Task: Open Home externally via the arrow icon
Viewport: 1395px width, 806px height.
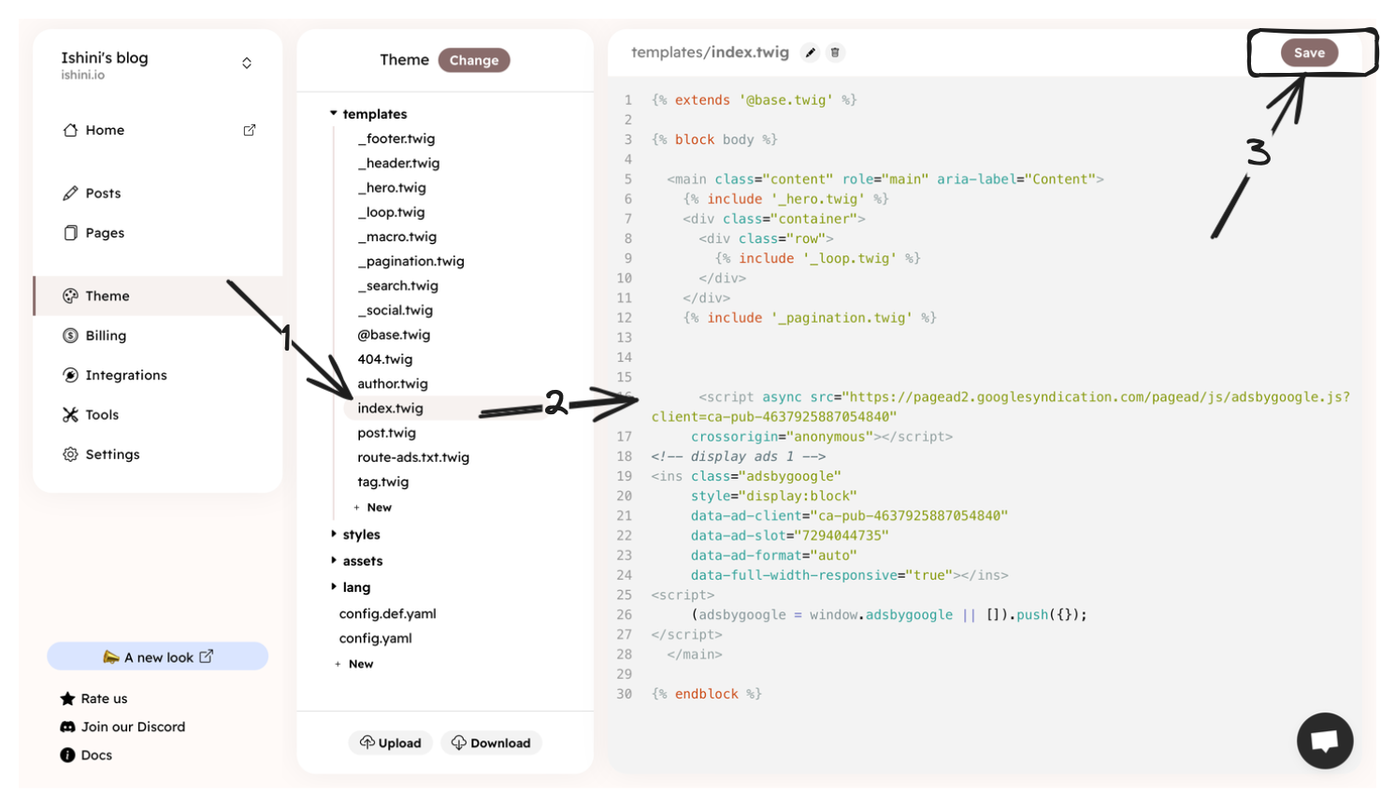Action: [250, 130]
